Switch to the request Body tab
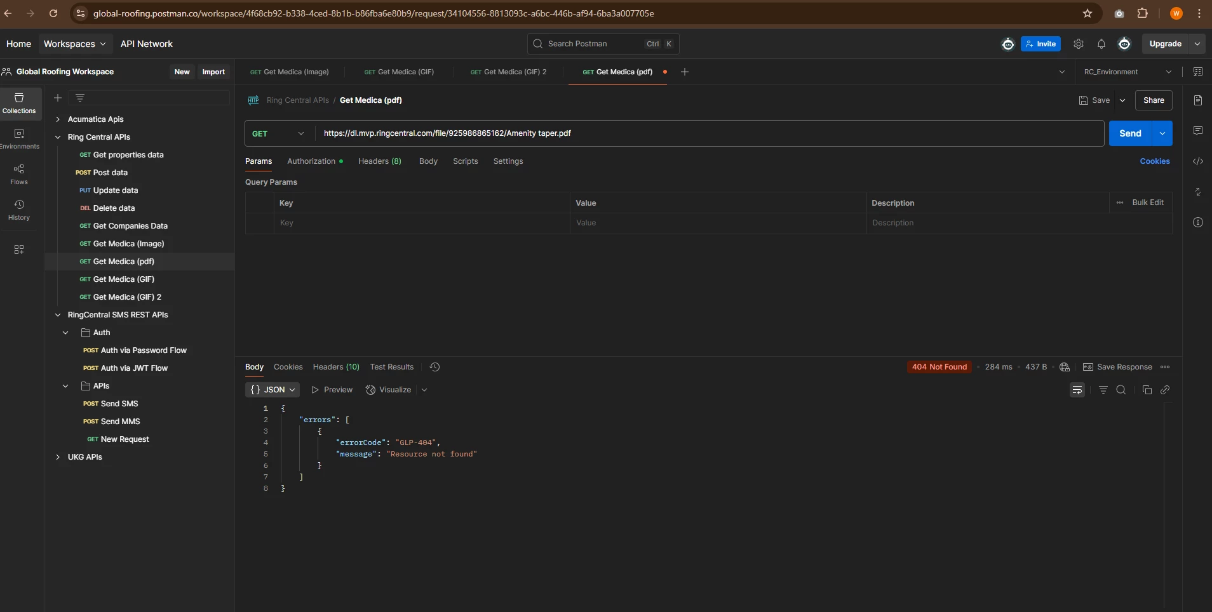Viewport: 1212px width, 612px height. point(428,161)
